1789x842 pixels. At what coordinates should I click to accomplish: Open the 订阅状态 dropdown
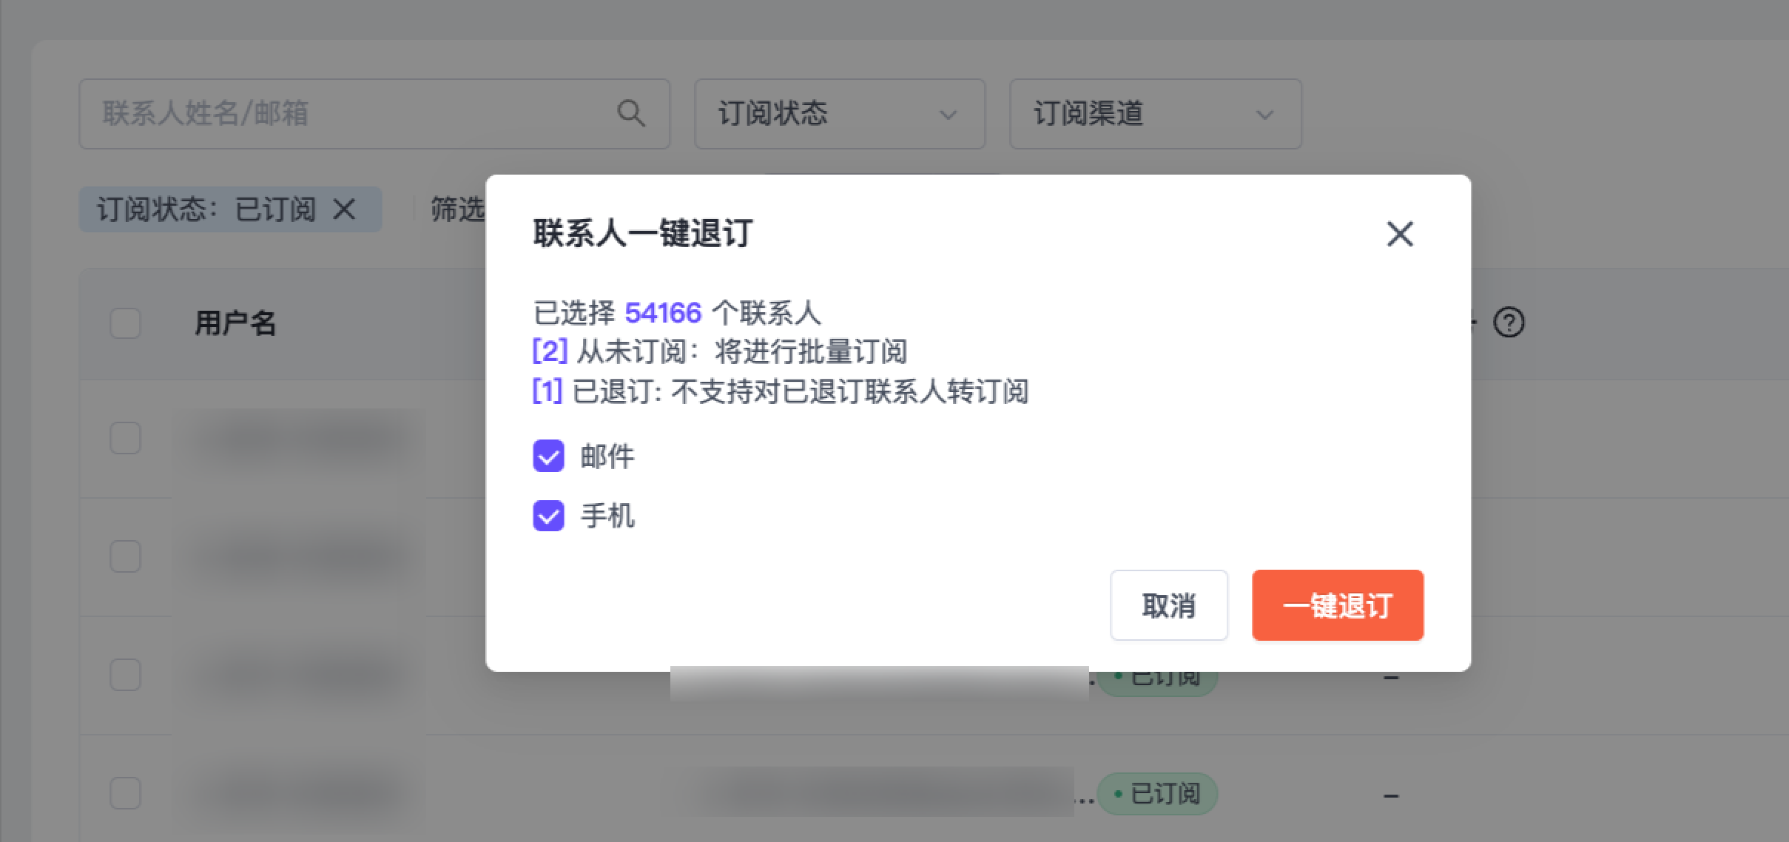coord(839,114)
